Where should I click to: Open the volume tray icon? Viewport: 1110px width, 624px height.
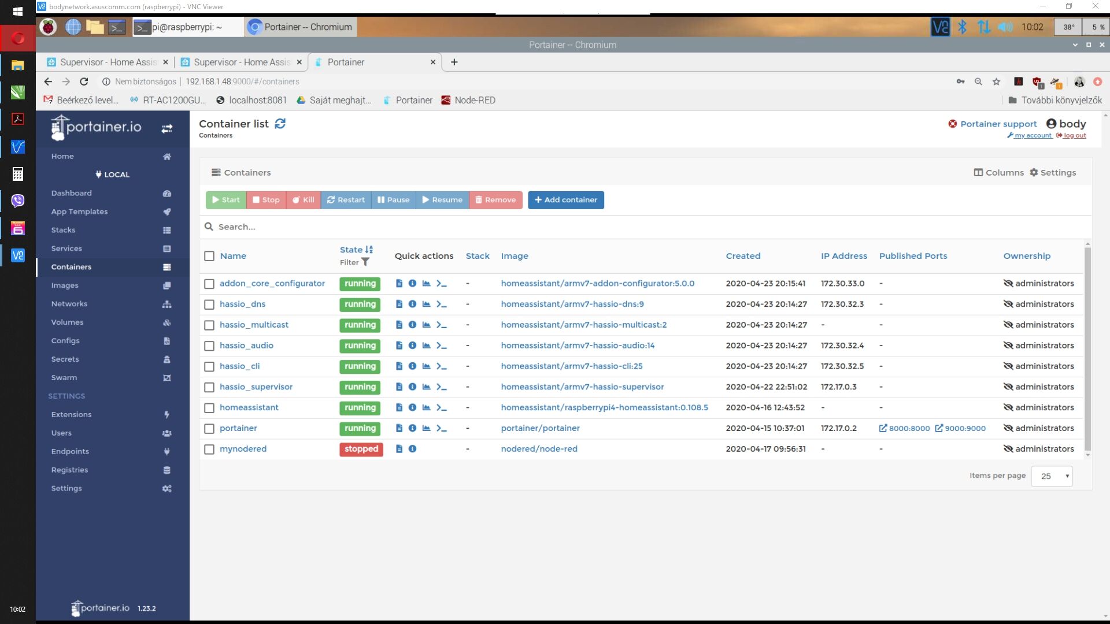click(x=1005, y=27)
